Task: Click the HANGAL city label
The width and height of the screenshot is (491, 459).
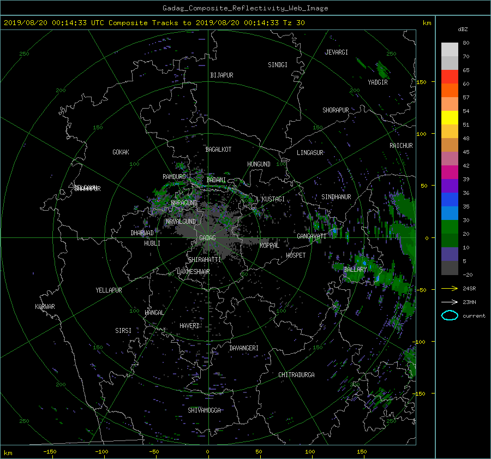Action: (154, 313)
